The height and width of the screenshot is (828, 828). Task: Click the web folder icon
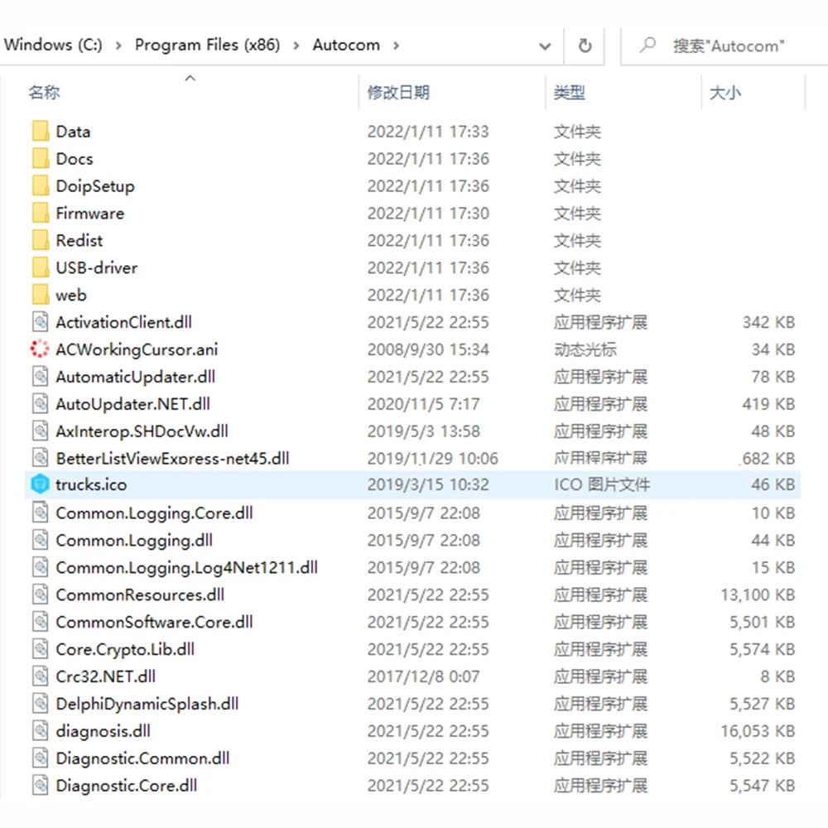click(x=40, y=295)
